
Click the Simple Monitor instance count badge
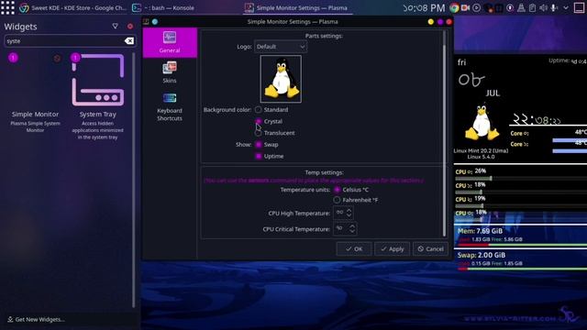pyautogui.click(x=13, y=58)
